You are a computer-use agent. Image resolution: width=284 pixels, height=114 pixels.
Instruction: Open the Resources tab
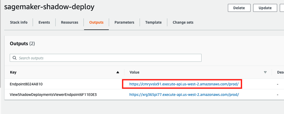[70, 22]
